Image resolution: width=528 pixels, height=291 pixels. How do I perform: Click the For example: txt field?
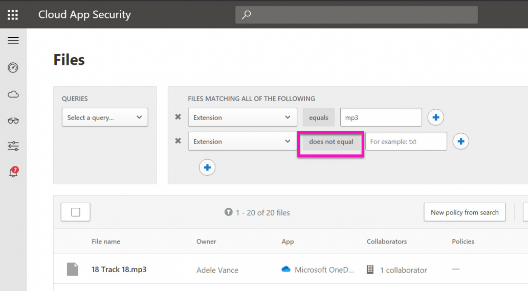406,141
